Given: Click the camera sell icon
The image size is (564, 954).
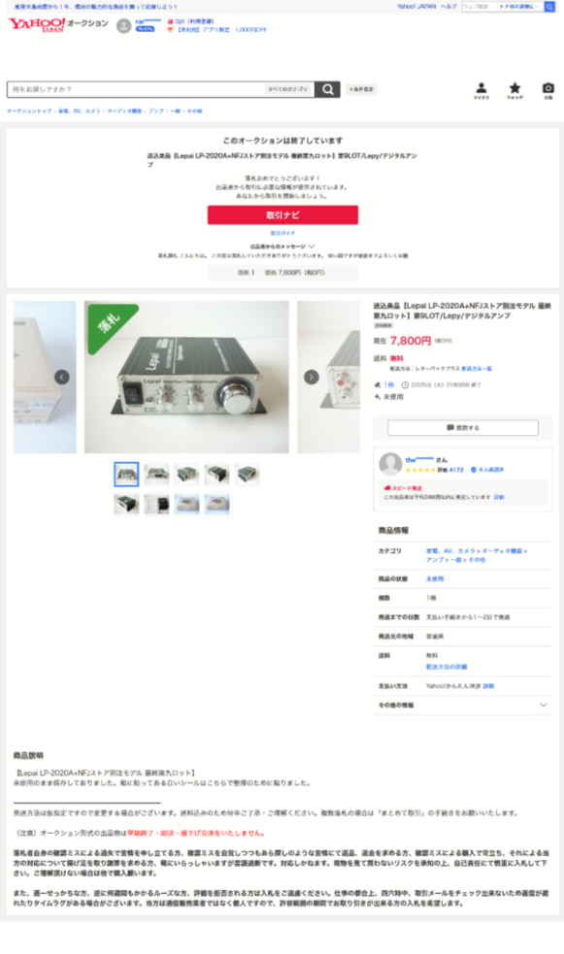Looking at the screenshot, I should (x=548, y=90).
